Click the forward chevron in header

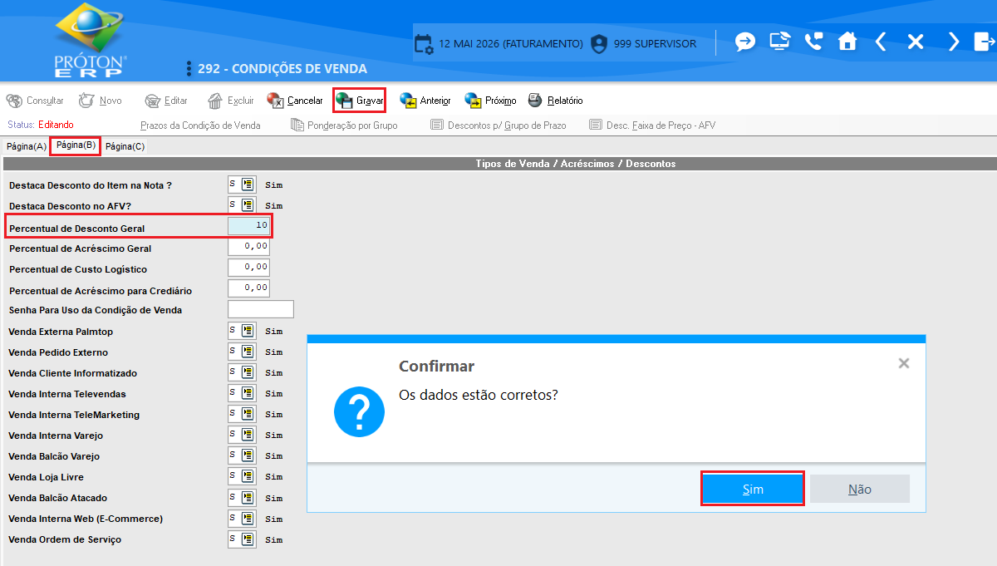[953, 42]
